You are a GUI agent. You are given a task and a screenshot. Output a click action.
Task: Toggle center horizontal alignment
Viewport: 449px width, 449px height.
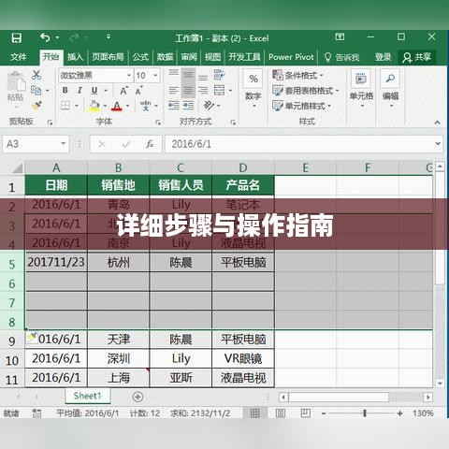tap(188, 91)
